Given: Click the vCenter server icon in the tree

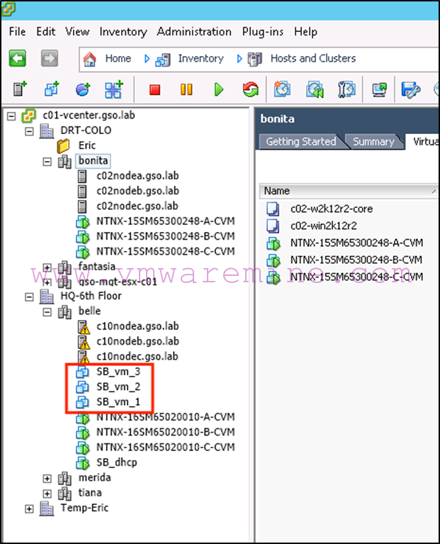Looking at the screenshot, I should click(x=29, y=116).
